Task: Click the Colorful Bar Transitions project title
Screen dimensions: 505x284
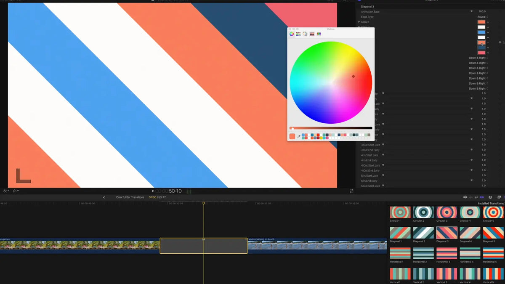Action: pyautogui.click(x=130, y=197)
